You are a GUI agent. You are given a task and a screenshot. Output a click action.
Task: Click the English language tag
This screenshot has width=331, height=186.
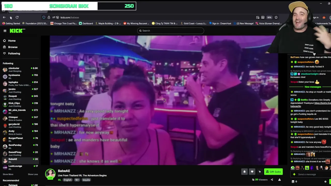click(x=67, y=180)
